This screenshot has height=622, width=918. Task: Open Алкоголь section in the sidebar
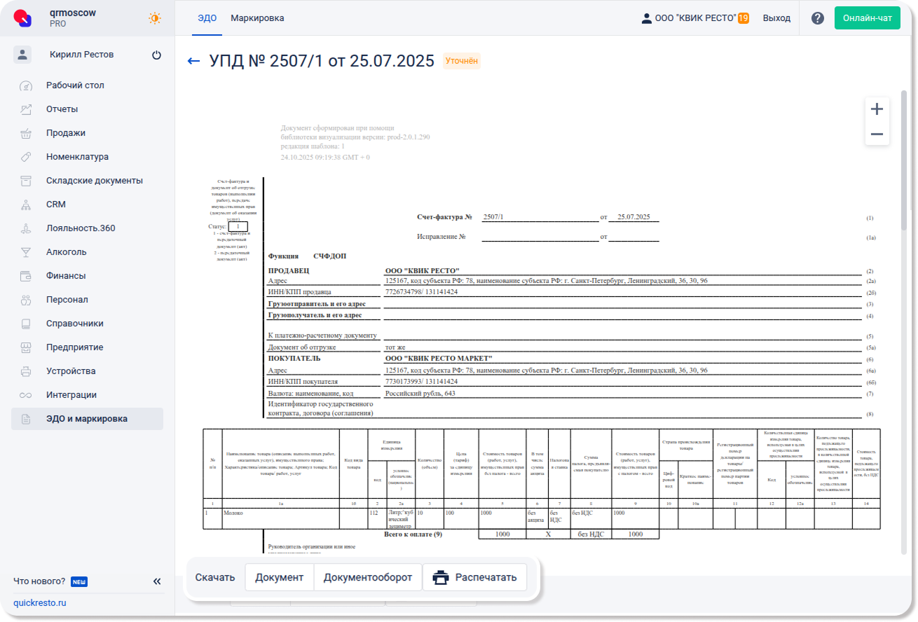66,252
